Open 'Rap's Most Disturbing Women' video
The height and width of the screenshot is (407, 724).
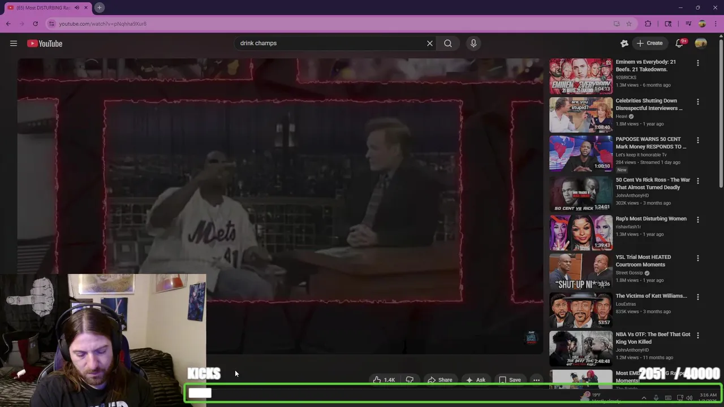(x=651, y=219)
